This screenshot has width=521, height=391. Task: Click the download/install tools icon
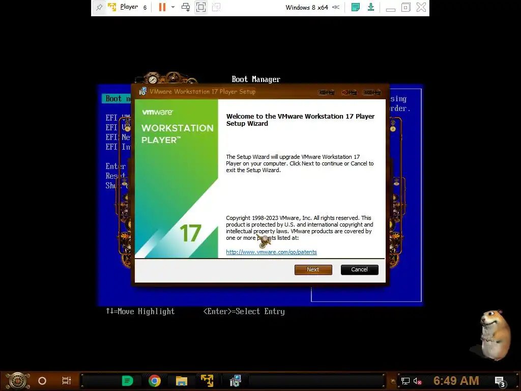[x=371, y=7]
